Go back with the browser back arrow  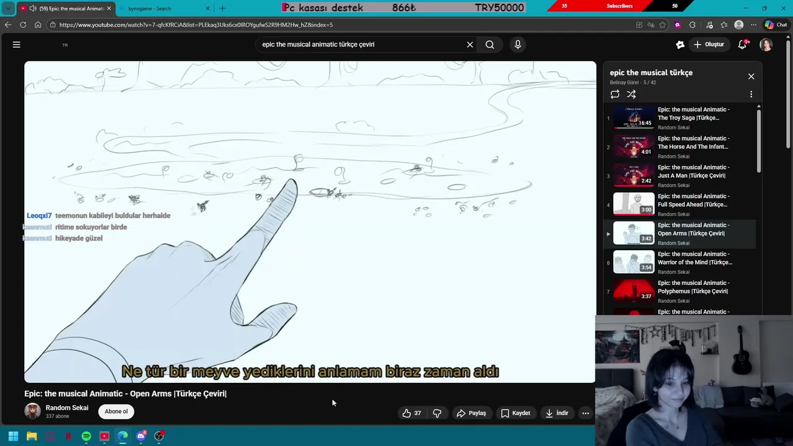point(8,25)
